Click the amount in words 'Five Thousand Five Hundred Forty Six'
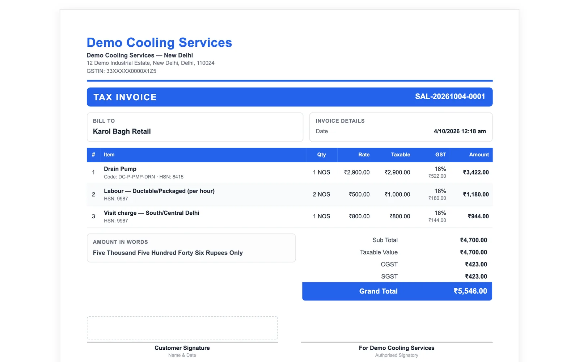The height and width of the screenshot is (362, 579). (x=168, y=253)
